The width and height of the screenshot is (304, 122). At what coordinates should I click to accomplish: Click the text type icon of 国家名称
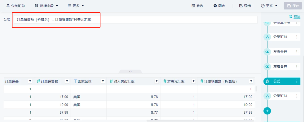(75, 81)
